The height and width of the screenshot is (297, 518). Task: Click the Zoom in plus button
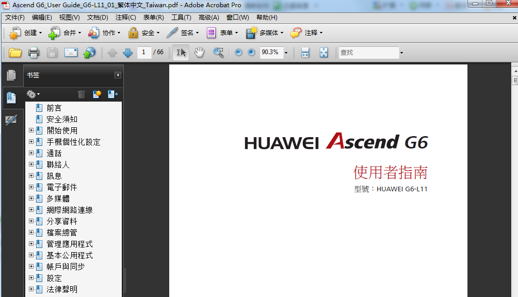(251, 52)
